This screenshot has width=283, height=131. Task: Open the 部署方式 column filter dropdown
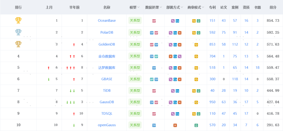point(182,7)
